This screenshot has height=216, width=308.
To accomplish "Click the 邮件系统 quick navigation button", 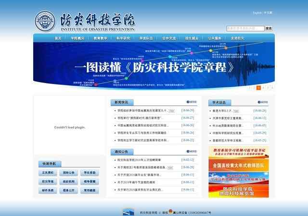I will (x=48, y=191).
